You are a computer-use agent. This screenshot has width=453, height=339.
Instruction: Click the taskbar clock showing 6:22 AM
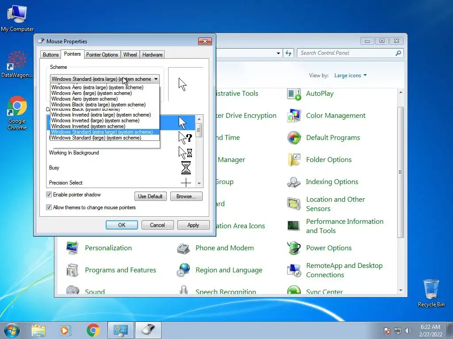point(430,330)
